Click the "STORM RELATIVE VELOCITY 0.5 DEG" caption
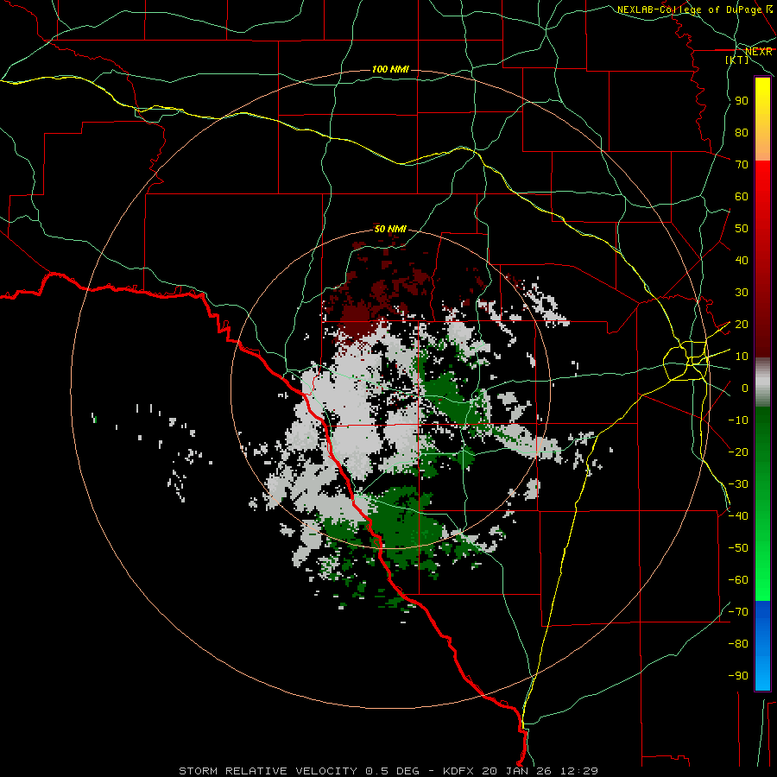 [x=299, y=771]
